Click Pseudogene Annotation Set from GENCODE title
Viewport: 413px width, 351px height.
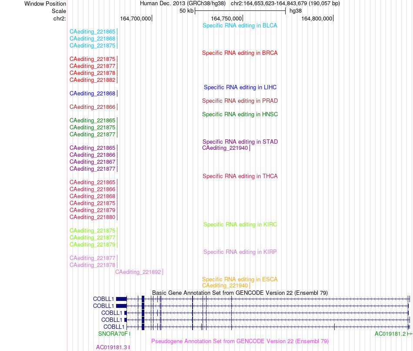(x=240, y=341)
